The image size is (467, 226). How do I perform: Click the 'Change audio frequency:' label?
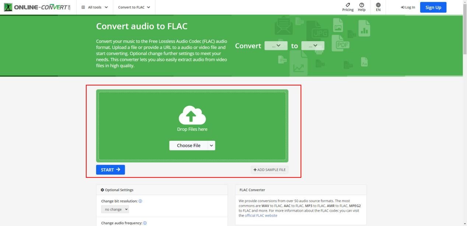(x=122, y=223)
